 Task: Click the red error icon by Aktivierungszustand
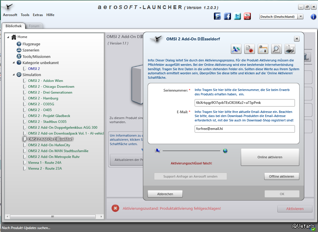[x=115, y=208]
